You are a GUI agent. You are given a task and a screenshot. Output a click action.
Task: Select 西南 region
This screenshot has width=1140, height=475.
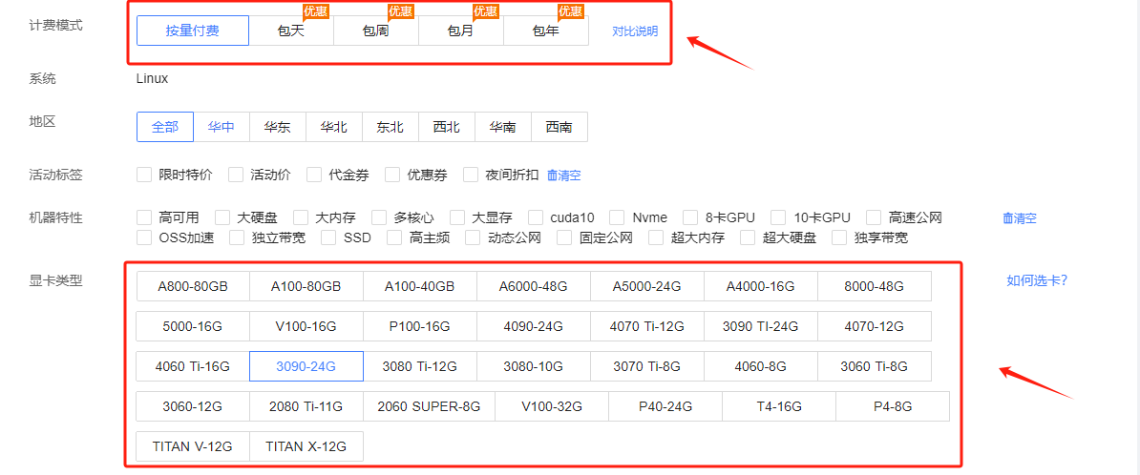(559, 127)
